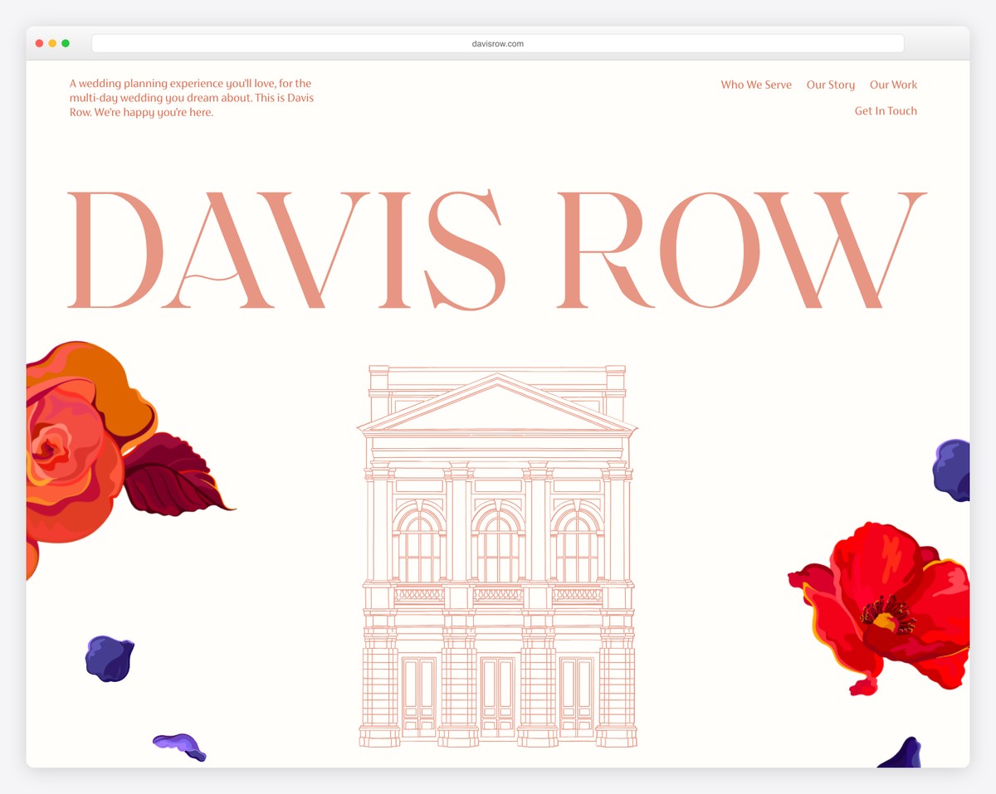The width and height of the screenshot is (996, 794).
Task: Select the davisrow.com address bar
Action: pos(498,43)
